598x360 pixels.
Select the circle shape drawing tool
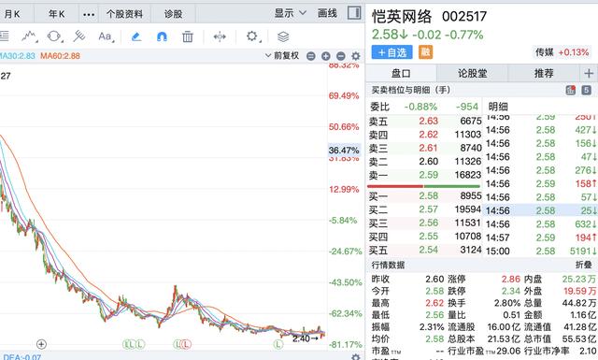54,36
